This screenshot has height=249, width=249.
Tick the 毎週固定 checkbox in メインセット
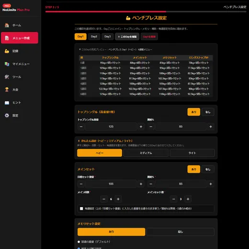coord(81,209)
